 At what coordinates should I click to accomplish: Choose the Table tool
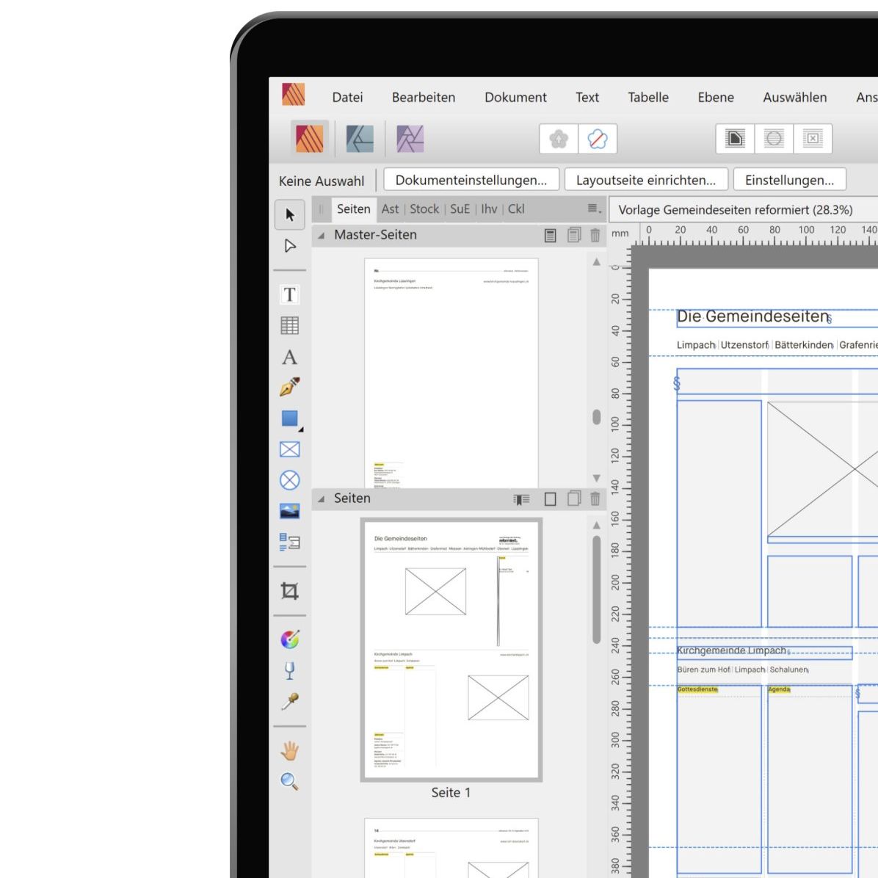[x=289, y=326]
